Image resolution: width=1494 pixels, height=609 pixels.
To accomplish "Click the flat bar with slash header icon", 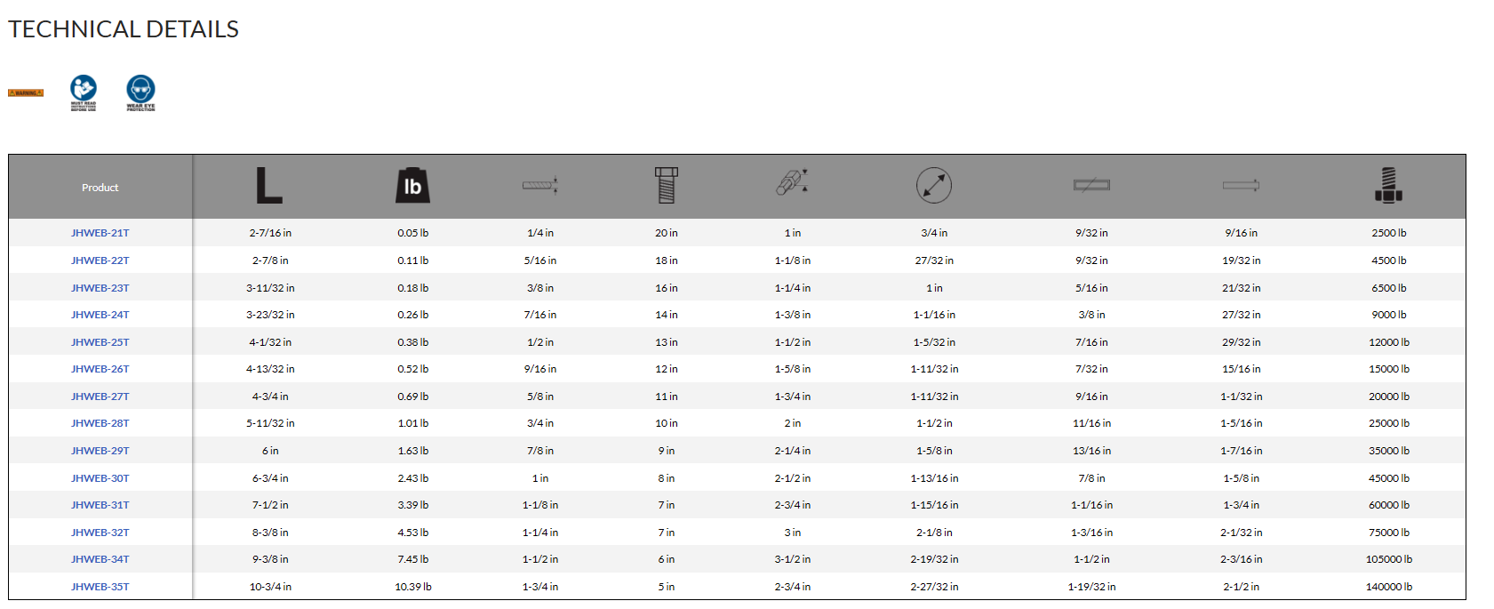I will [1091, 185].
